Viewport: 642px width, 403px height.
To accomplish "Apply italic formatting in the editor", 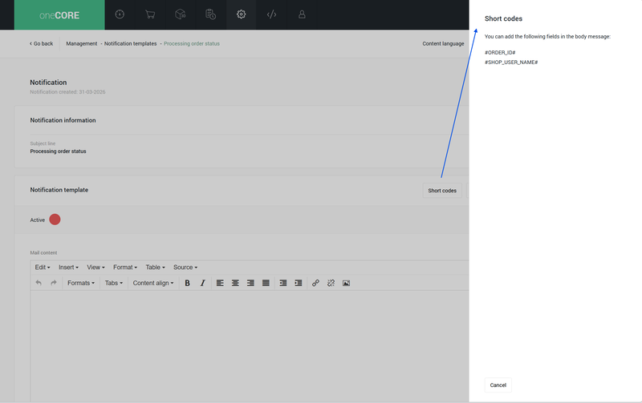I will (x=202, y=283).
